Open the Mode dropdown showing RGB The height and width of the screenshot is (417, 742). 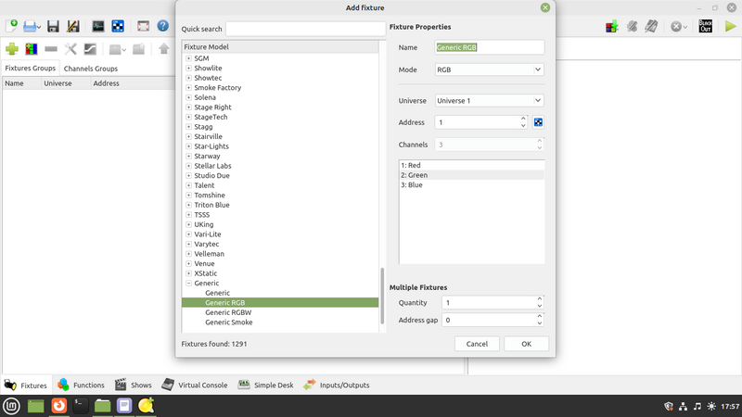[490, 69]
